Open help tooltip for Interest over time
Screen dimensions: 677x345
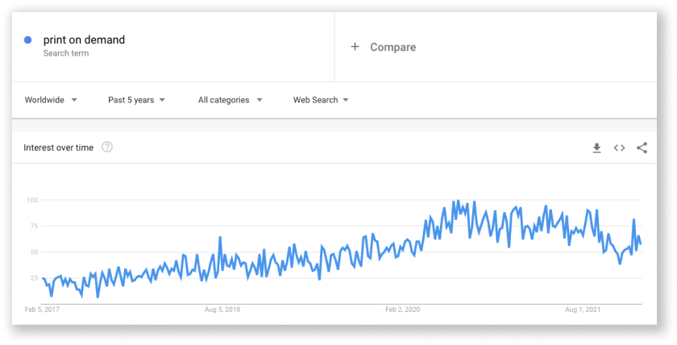click(x=107, y=148)
